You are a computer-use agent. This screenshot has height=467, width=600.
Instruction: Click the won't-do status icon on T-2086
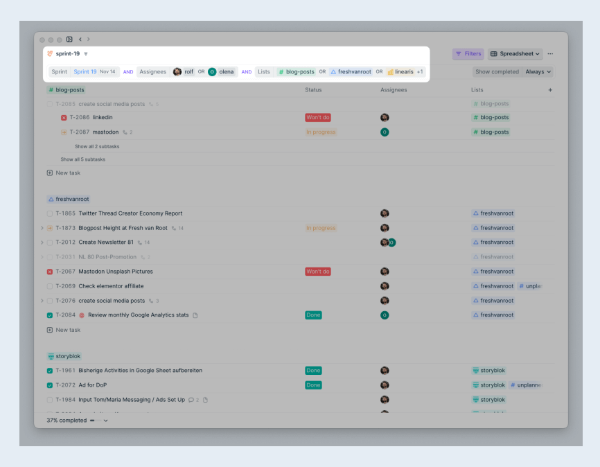64,118
